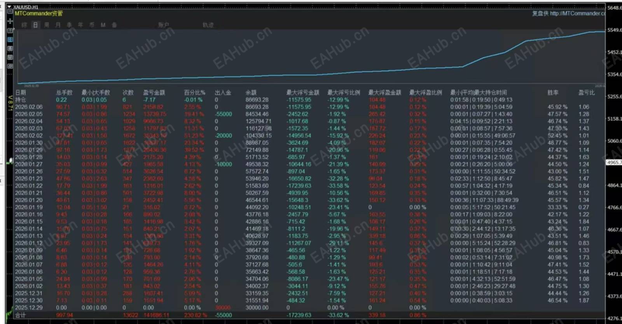Click the 230.82 % total percentage
The height and width of the screenshot is (324, 622).
click(196, 315)
